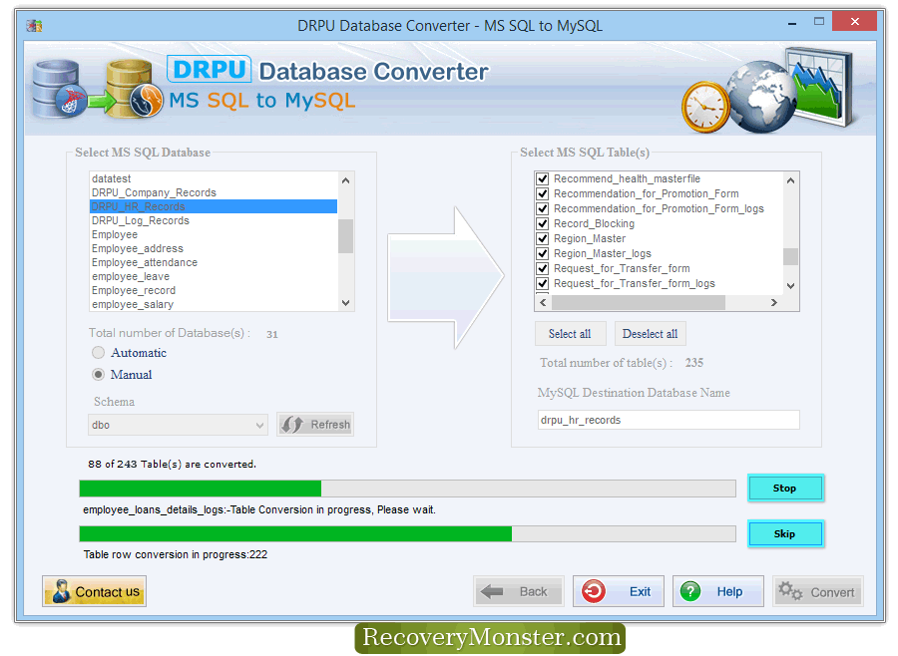This screenshot has height=656, width=898.
Task: Click the Deselect all button
Action: coord(650,334)
